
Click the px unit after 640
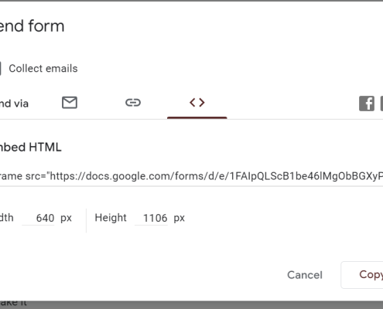[x=66, y=218]
